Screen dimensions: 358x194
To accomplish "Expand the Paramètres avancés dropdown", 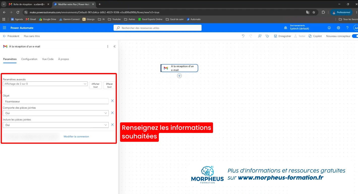I will click(45, 84).
